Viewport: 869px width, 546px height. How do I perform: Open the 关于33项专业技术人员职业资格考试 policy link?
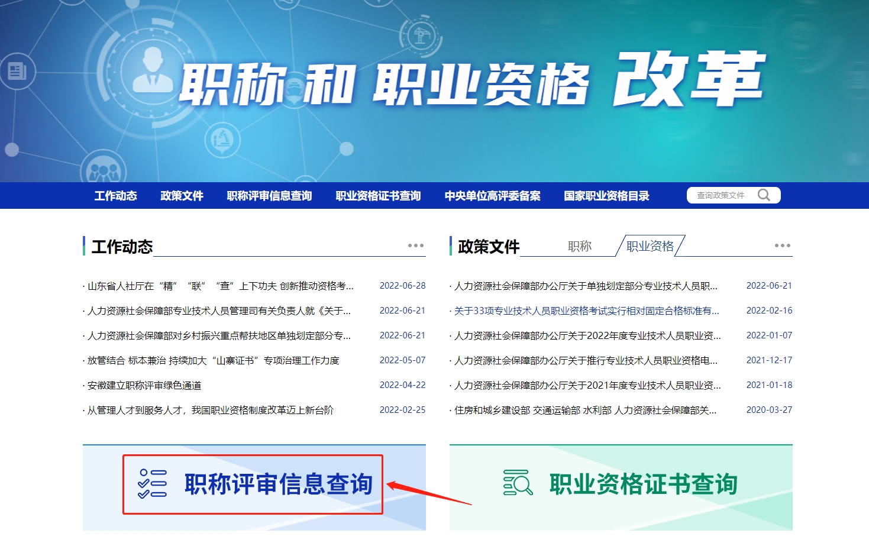tap(586, 311)
